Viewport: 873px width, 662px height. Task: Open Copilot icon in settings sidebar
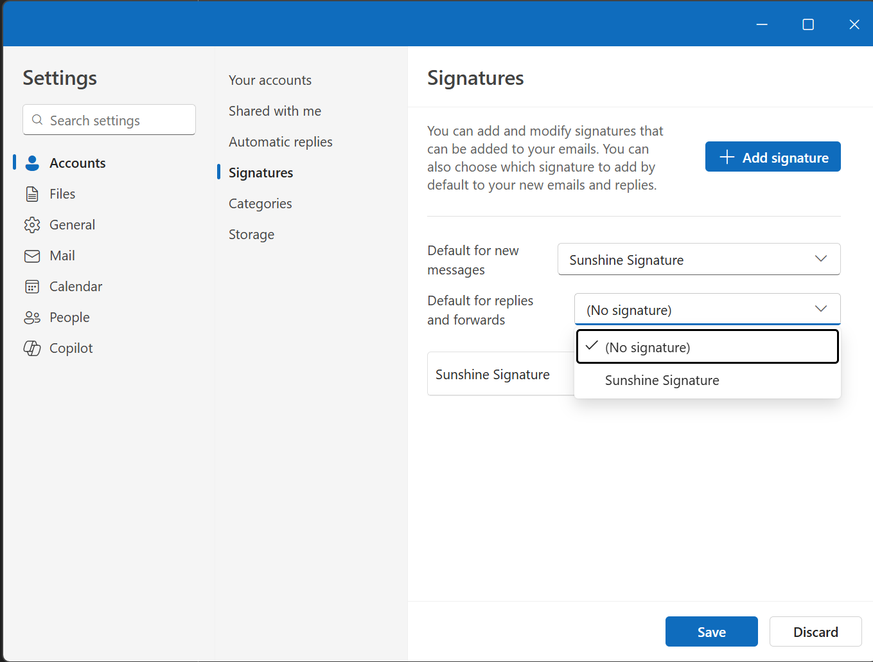click(32, 348)
